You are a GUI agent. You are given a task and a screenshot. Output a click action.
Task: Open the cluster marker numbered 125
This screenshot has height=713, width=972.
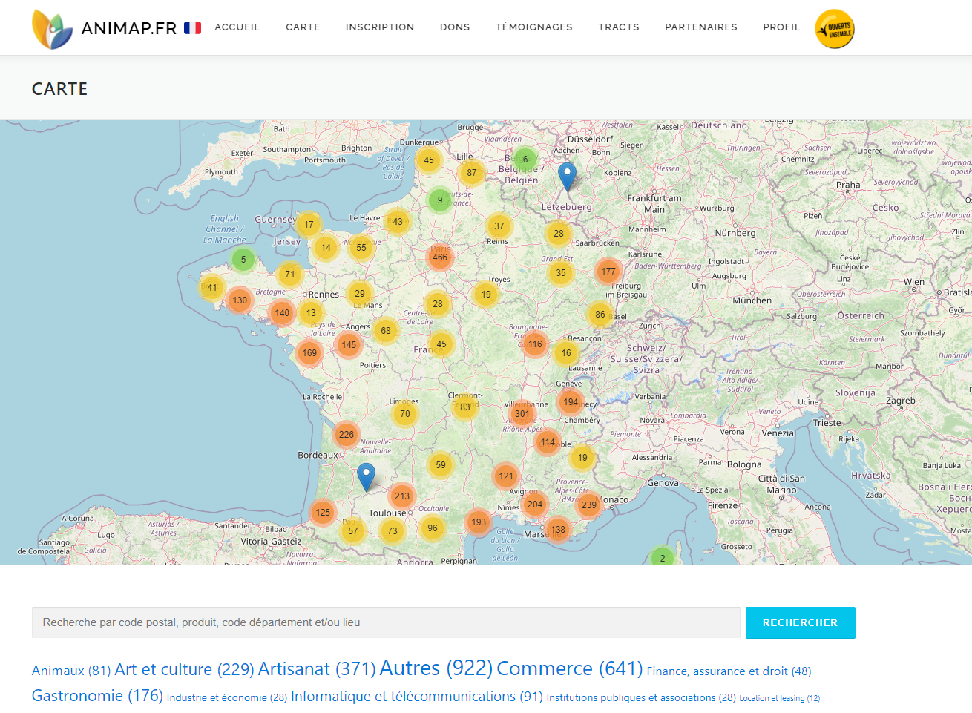tap(323, 513)
